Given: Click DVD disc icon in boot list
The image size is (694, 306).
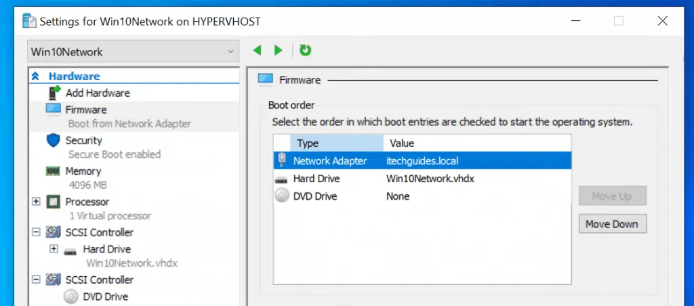Looking at the screenshot, I should [282, 196].
